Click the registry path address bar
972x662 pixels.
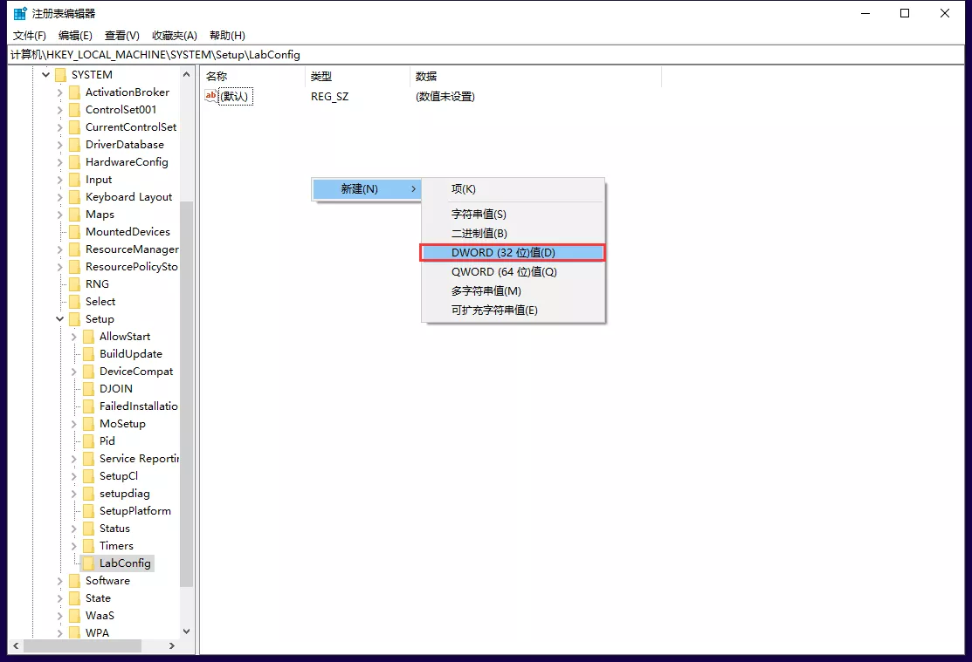point(486,55)
